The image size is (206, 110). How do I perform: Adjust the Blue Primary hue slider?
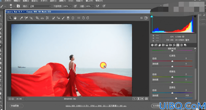(172, 93)
